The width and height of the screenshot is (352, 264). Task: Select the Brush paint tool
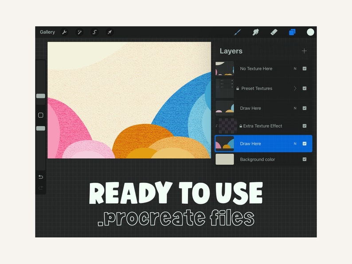[238, 32]
